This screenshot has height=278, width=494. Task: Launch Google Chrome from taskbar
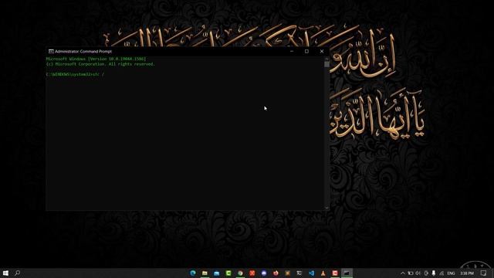click(x=240, y=273)
